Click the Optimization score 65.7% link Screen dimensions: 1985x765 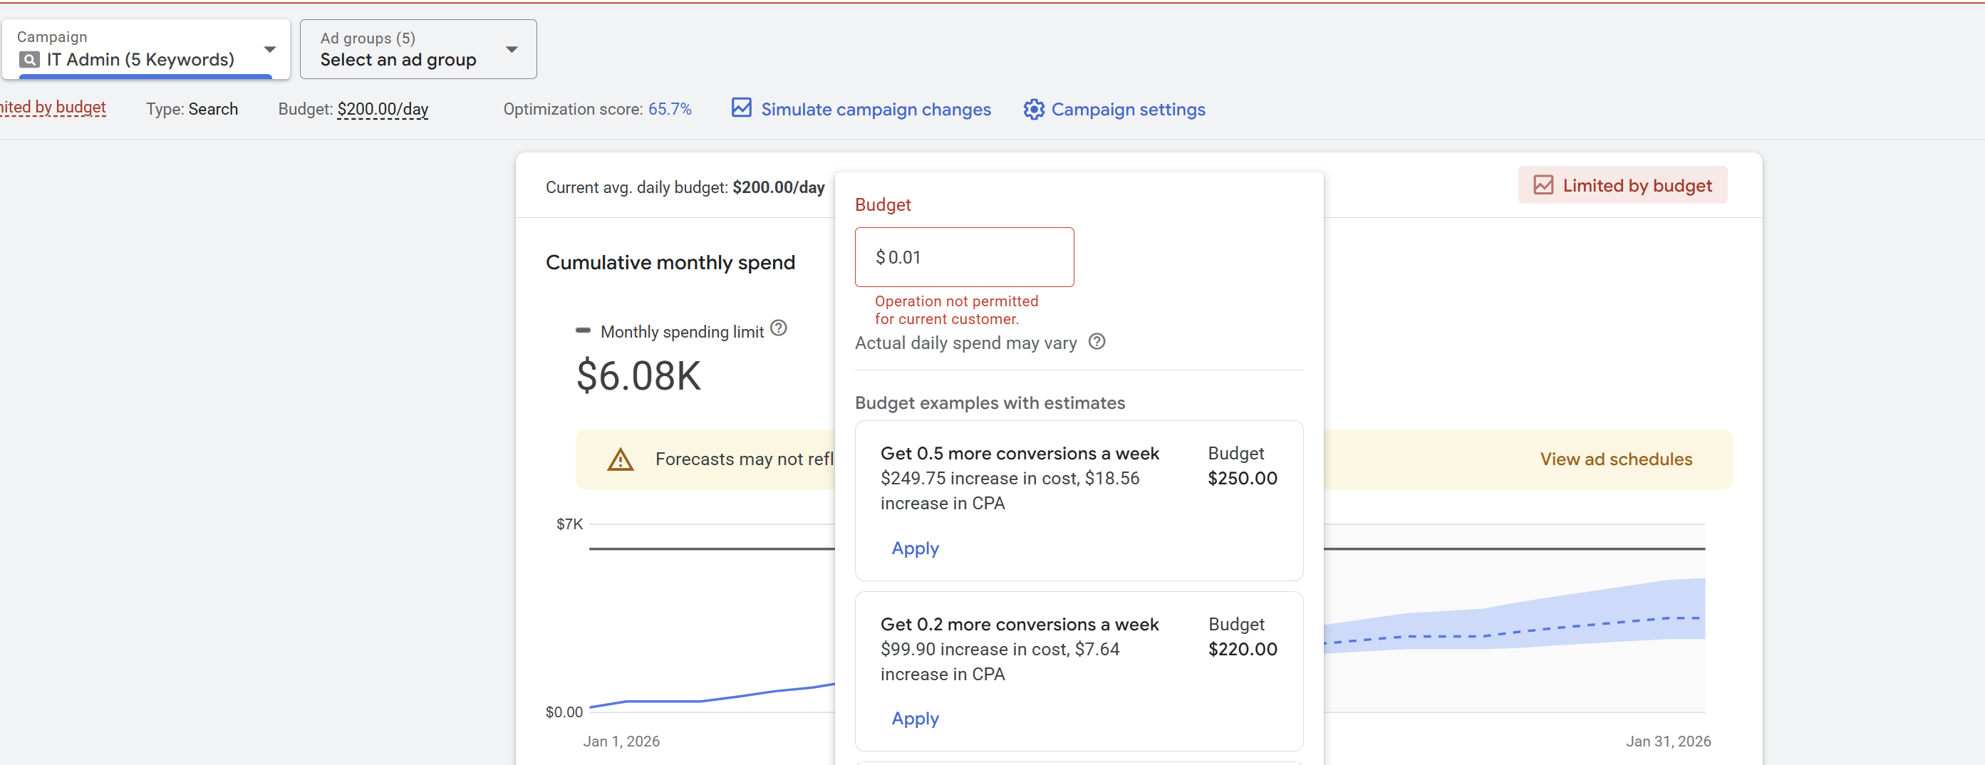669,110
